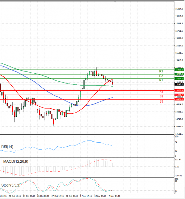Select the 14971.0 red price tag
The image size is (185, 199).
(x=179, y=99)
